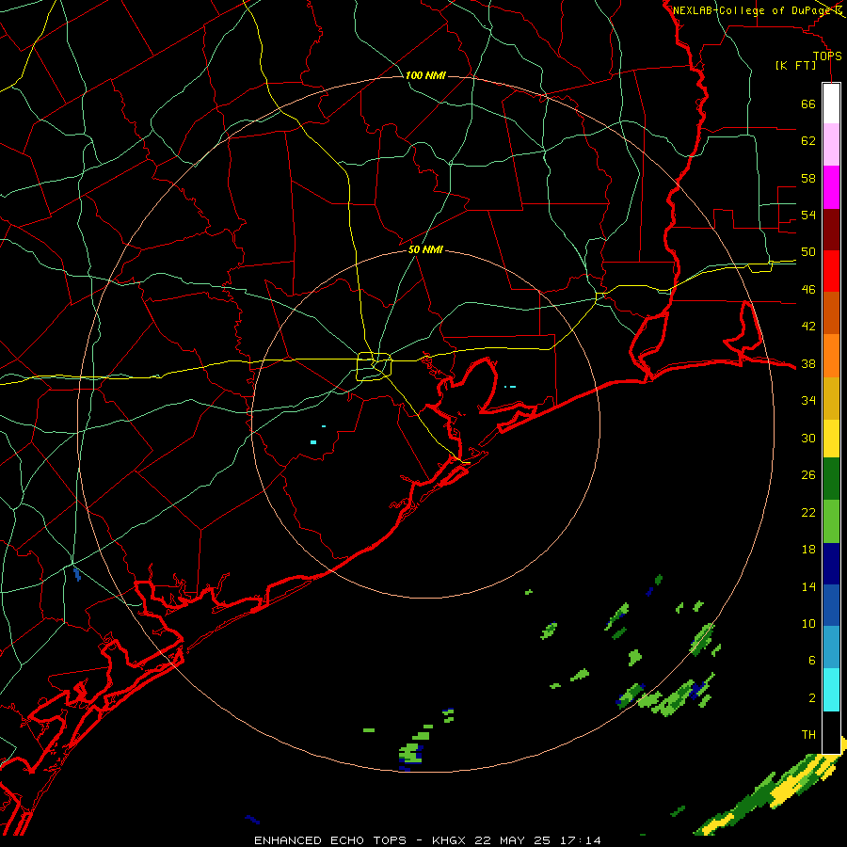The width and height of the screenshot is (847, 847).
Task: Click the '50' legend value
Action: (x=808, y=252)
